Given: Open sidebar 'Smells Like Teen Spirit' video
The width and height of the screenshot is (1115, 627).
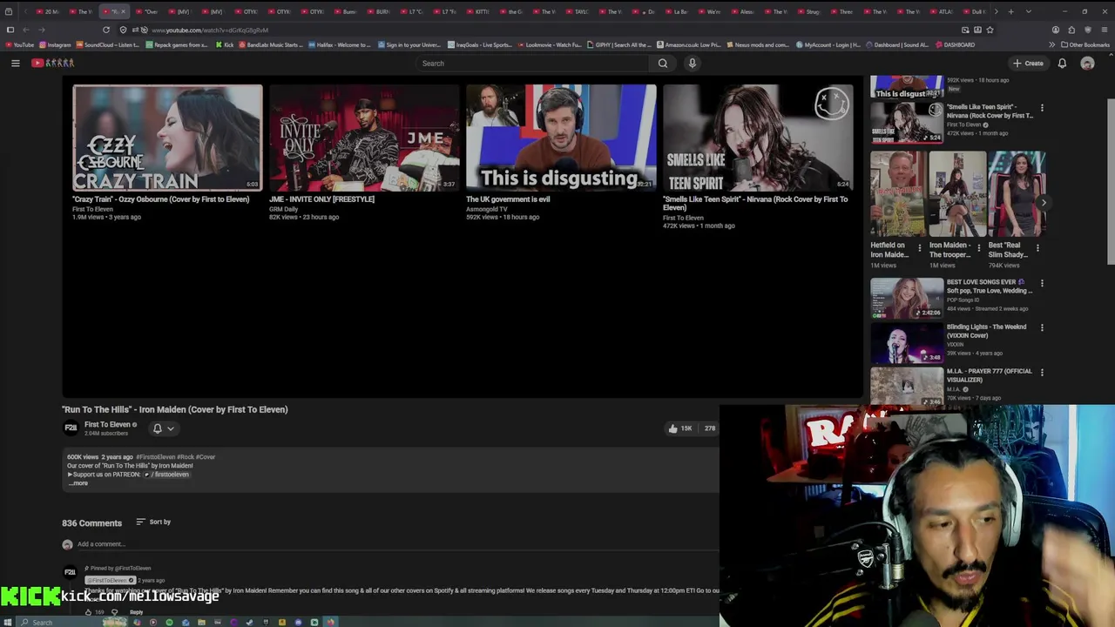Looking at the screenshot, I should pyautogui.click(x=907, y=123).
